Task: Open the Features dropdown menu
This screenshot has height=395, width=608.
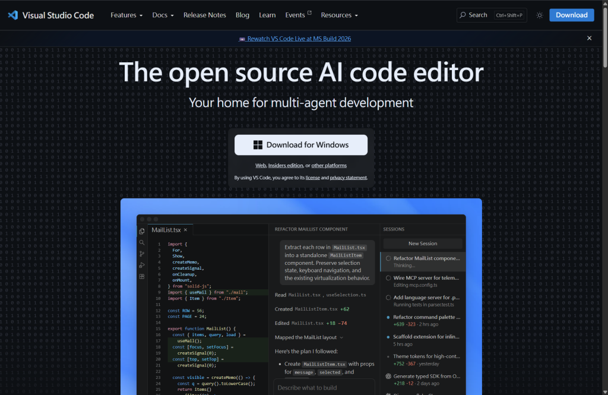Action: point(126,15)
